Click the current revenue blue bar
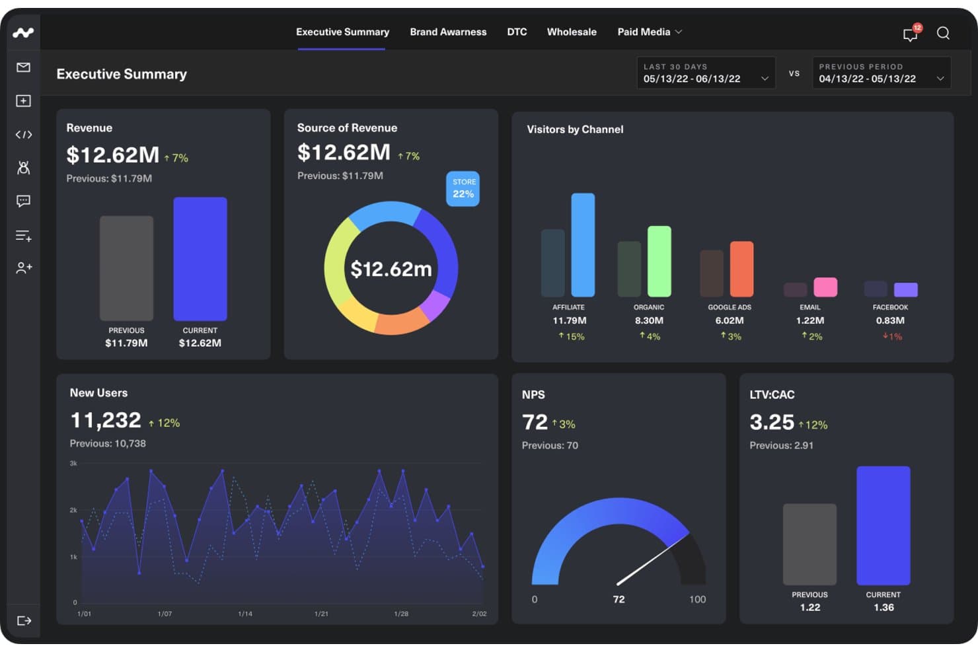Image resolution: width=978 pixels, height=652 pixels. 200,259
